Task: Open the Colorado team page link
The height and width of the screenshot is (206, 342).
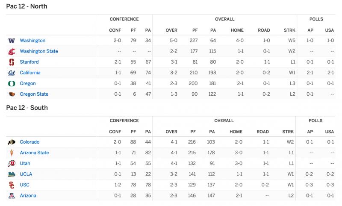Action: pos(29,142)
